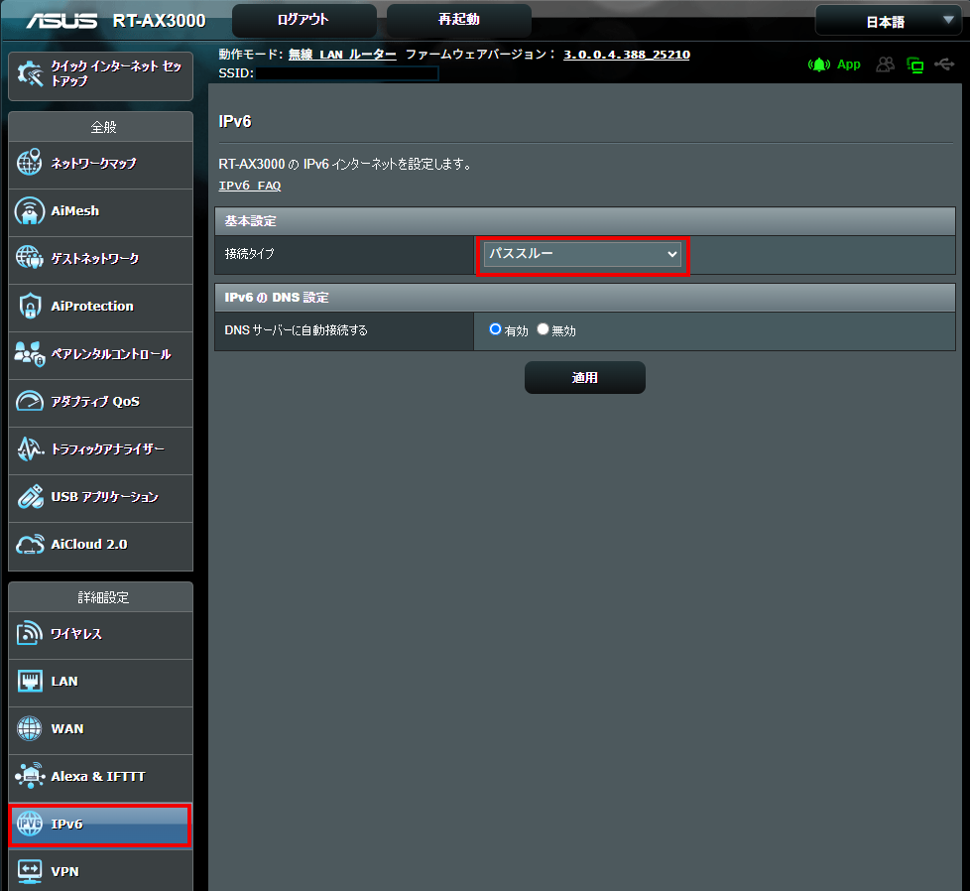
Task: Click the 詳細設定 section header
Action: click(x=101, y=597)
